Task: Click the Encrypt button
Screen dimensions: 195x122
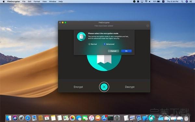Action: [78, 87]
